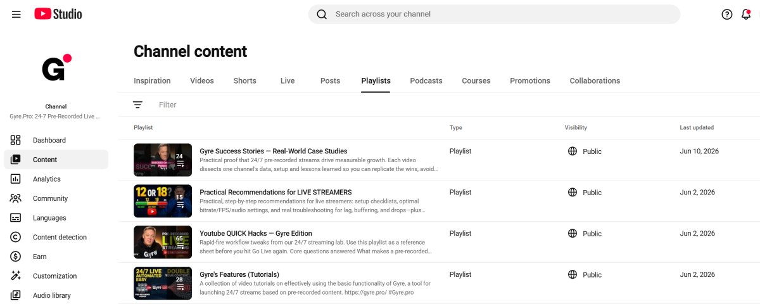Open the Help question mark icon
Image resolution: width=760 pixels, height=306 pixels.
[727, 15]
